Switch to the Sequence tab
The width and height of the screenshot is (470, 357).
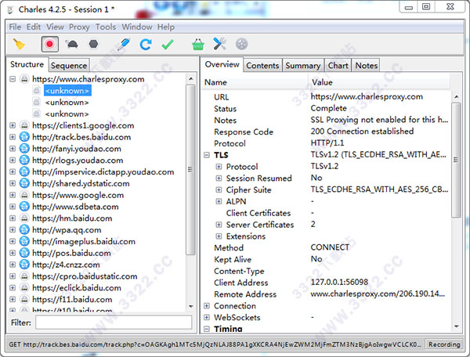click(x=69, y=65)
